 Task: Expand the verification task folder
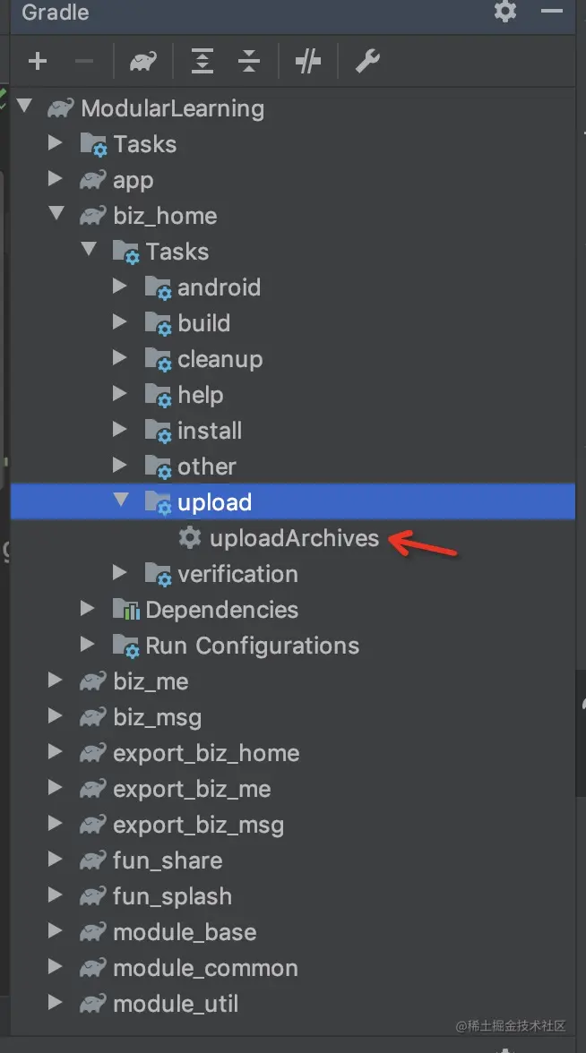120,572
